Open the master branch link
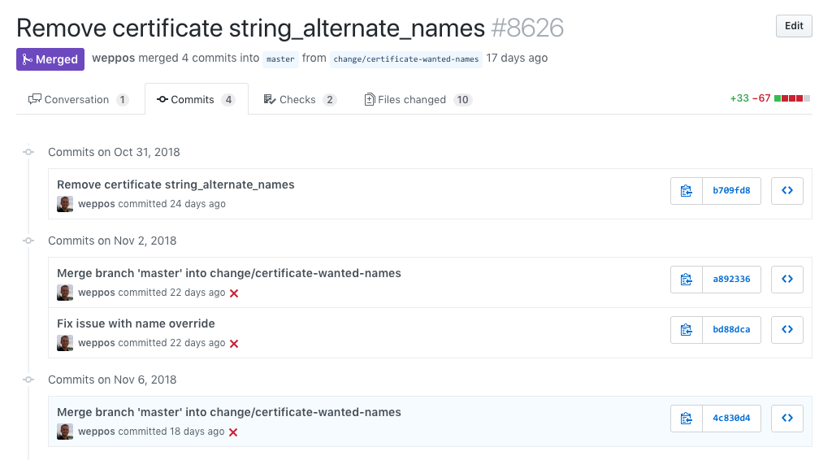832x460 pixels. tap(280, 59)
